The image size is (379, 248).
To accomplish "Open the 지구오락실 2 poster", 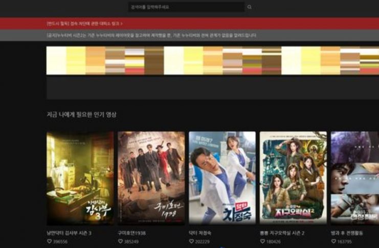I will (x=293, y=178).
